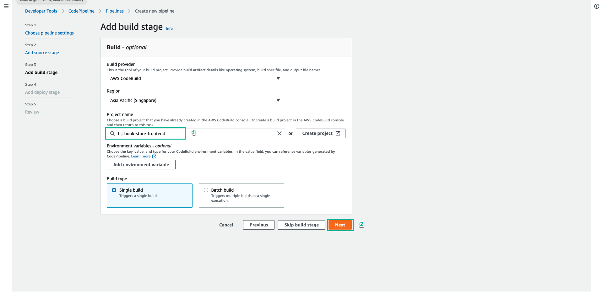Open Step 2 Add source stage
The image size is (603, 292).
pos(42,53)
